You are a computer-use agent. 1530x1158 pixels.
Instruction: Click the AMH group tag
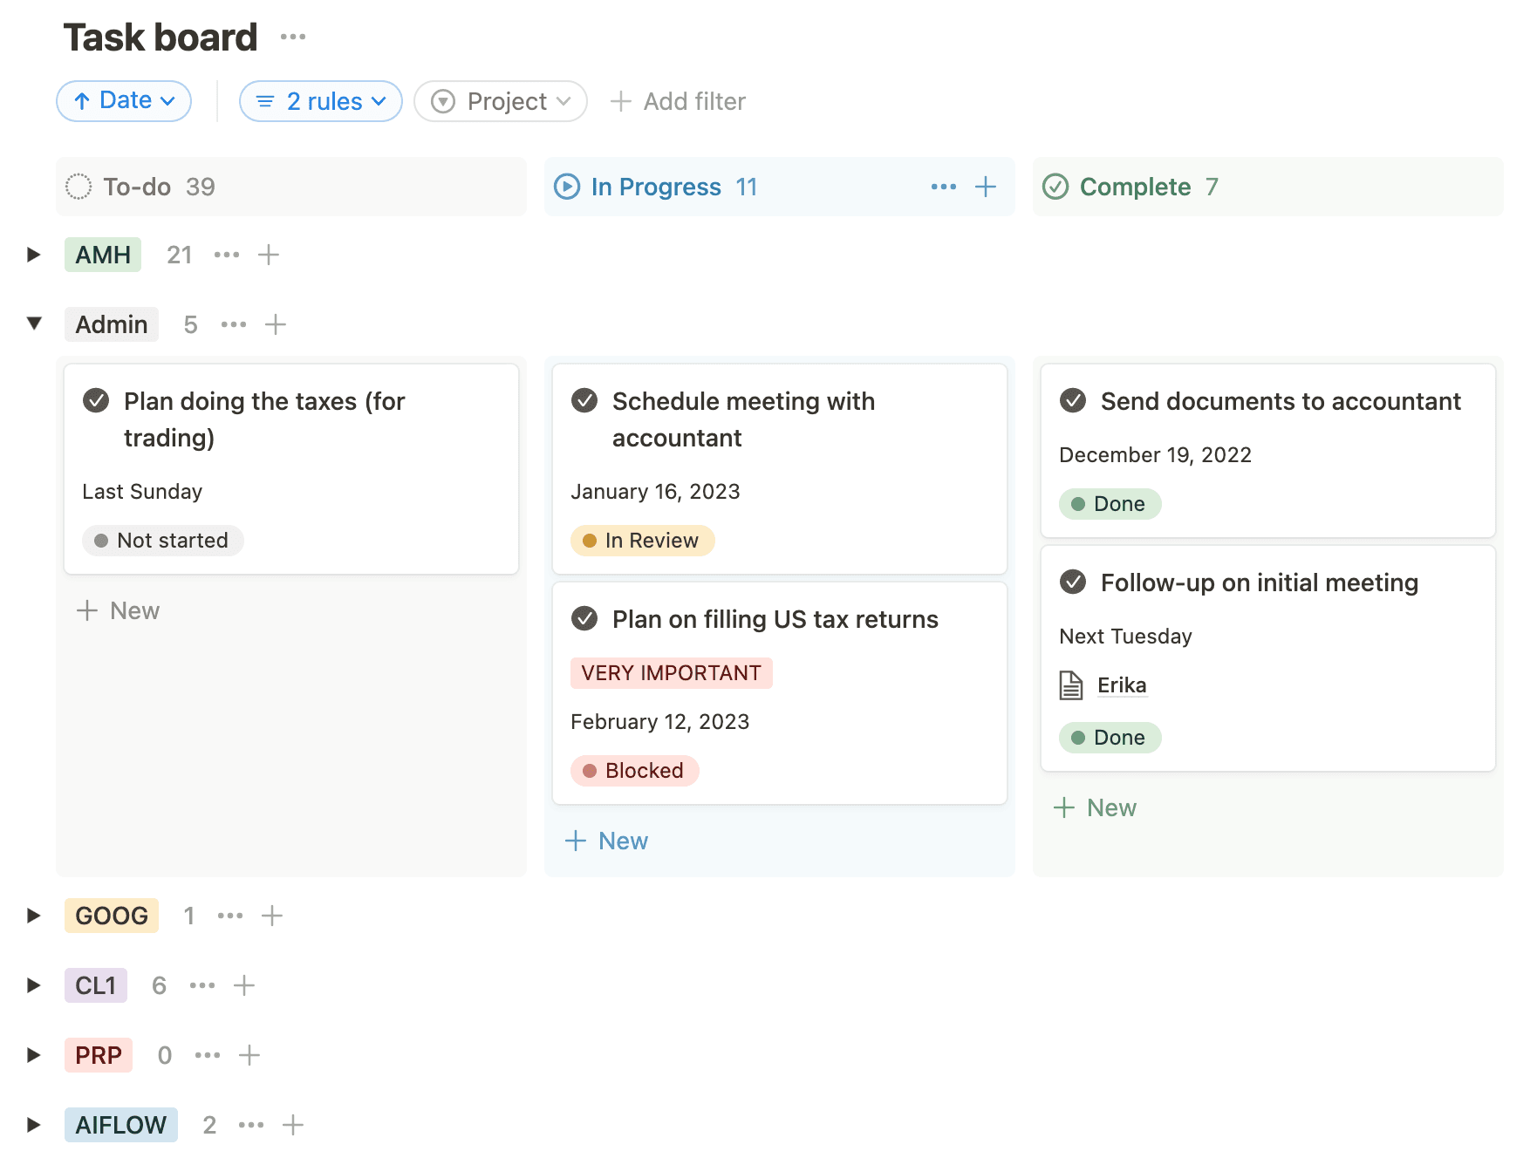[103, 255]
